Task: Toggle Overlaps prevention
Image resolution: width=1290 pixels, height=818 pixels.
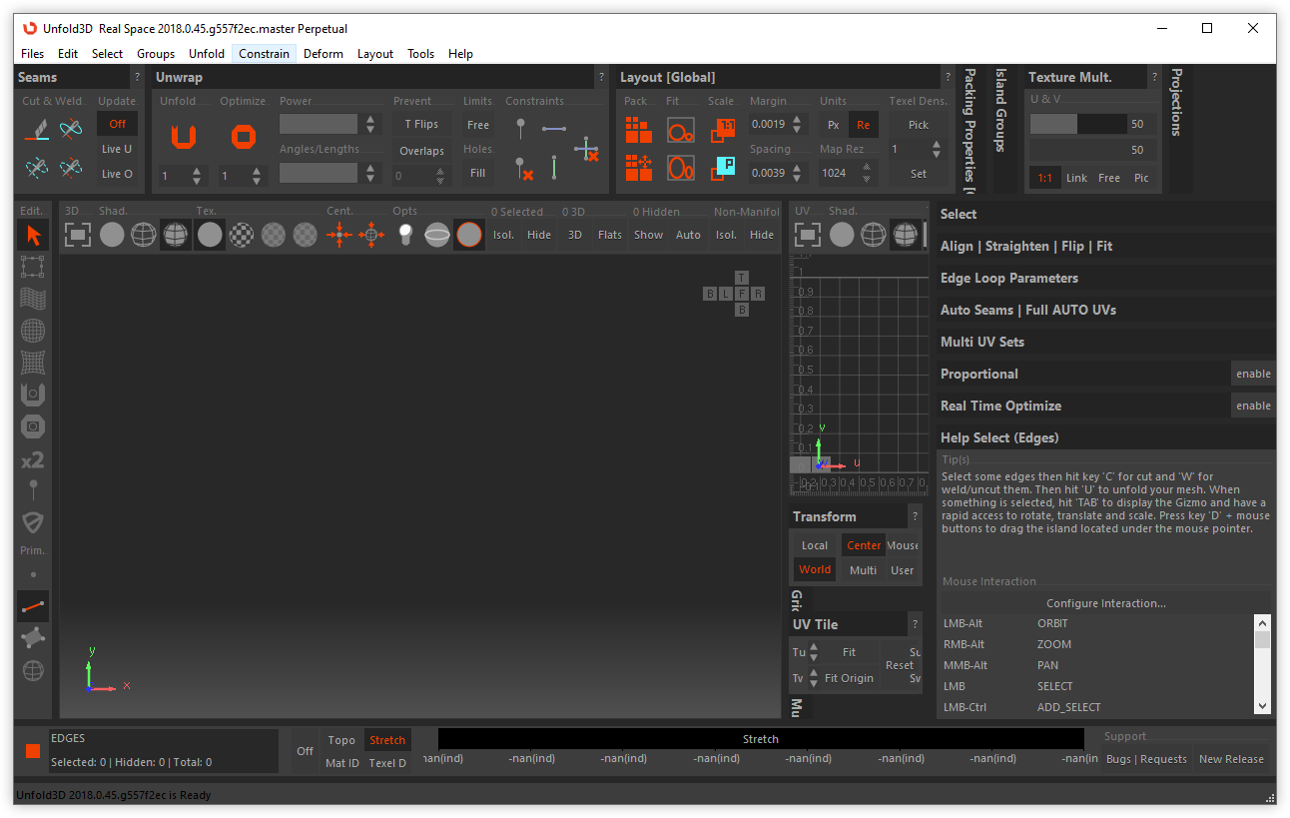Action: click(x=421, y=151)
